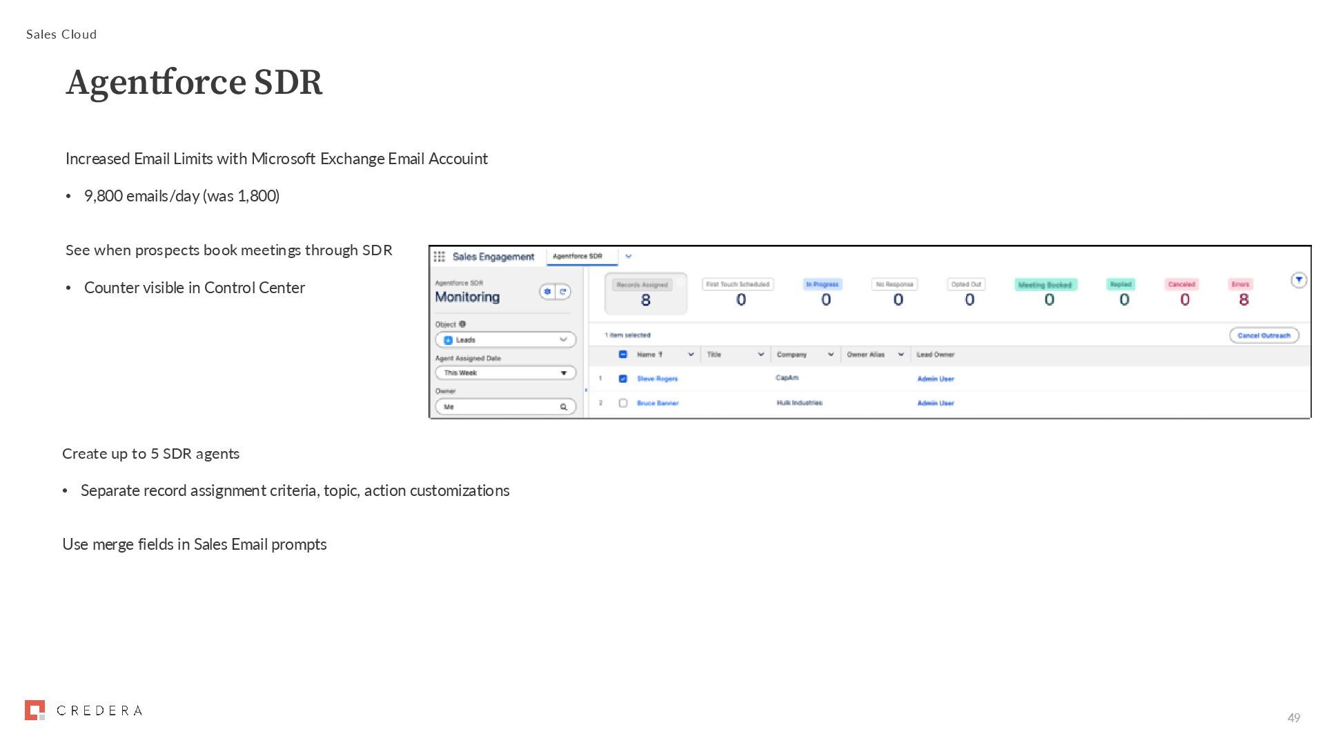1325x745 pixels.
Task: Click the Name column sort arrow
Action: [x=660, y=355]
